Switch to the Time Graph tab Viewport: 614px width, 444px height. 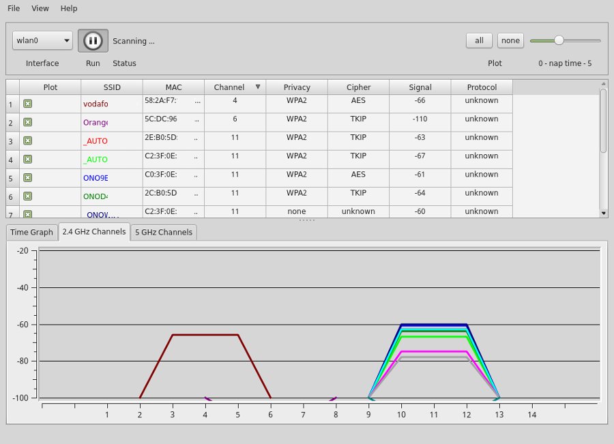(31, 232)
